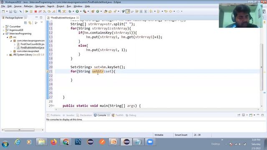Switch to the Declaration tab
This screenshot has height=150, width=267.
(84, 115)
